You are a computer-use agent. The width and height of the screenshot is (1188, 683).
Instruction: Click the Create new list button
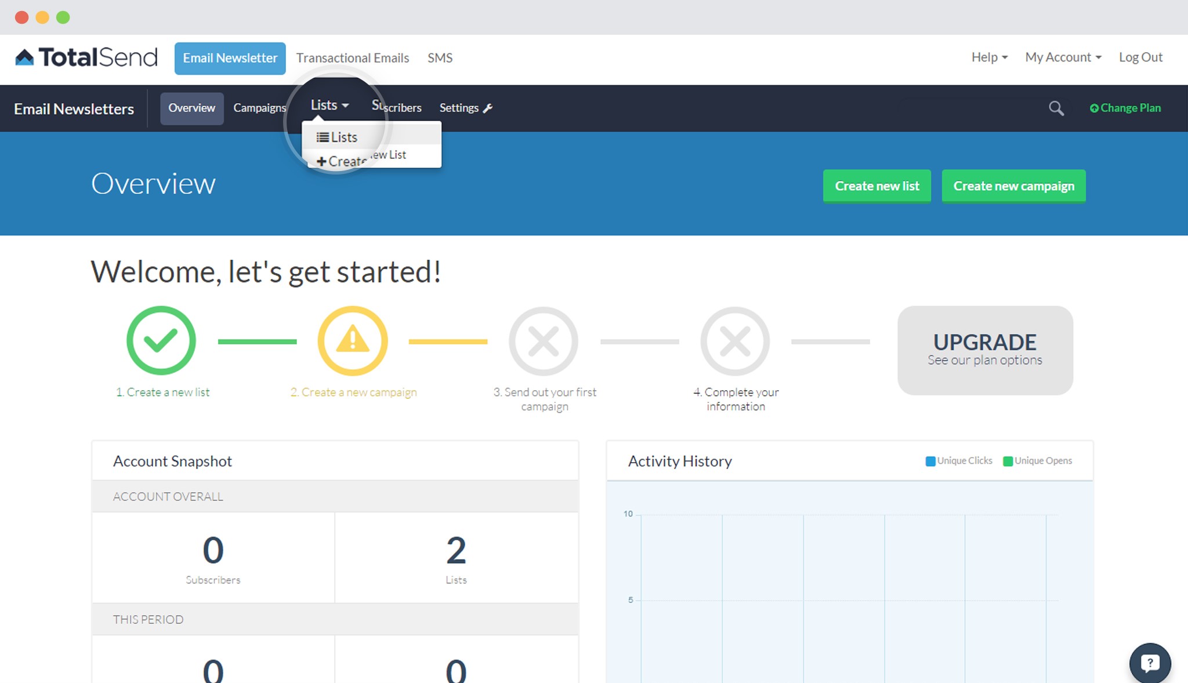(877, 185)
